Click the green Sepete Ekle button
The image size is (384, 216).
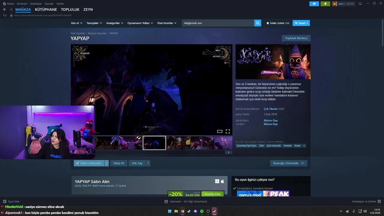[212, 194]
